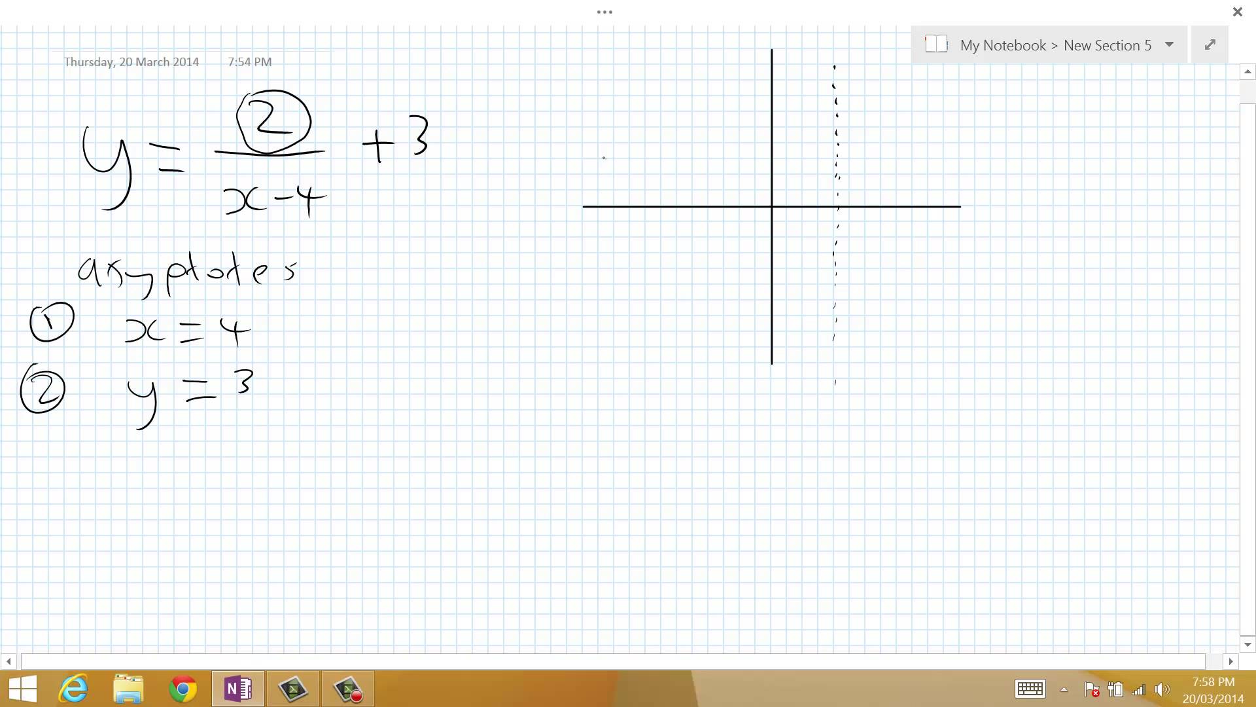
Task: Open the My Notebook section dropdown
Action: (x=1170, y=45)
